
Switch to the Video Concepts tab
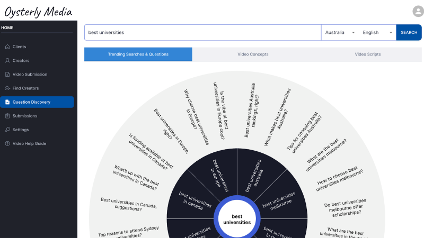point(252,54)
